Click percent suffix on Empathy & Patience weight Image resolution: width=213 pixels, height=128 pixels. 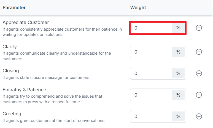click(178, 95)
